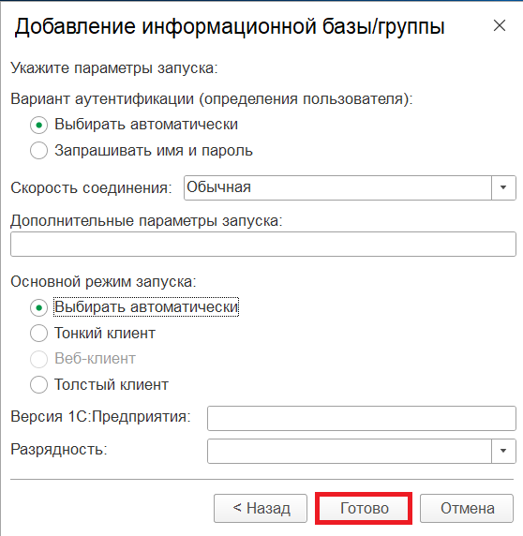
Task: Click 'Версия 1С:Предприятия' input field
Action: coord(361,418)
